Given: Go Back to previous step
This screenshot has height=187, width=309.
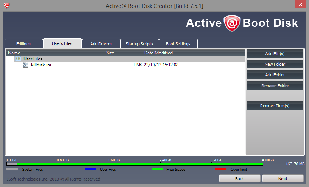Looking at the screenshot, I should [x=239, y=178].
